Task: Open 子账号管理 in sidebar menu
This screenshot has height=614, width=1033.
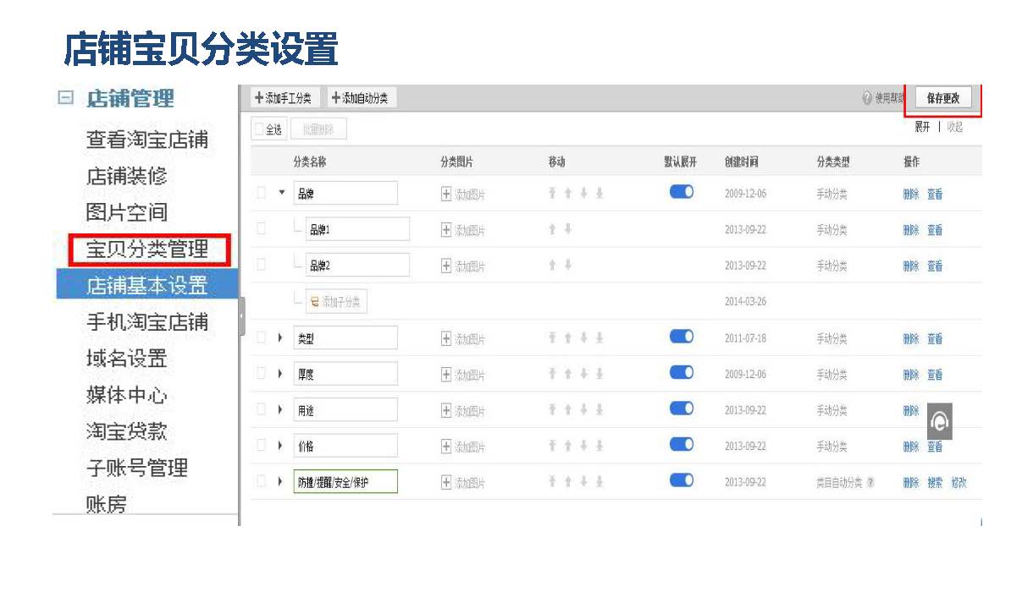Action: (x=137, y=468)
